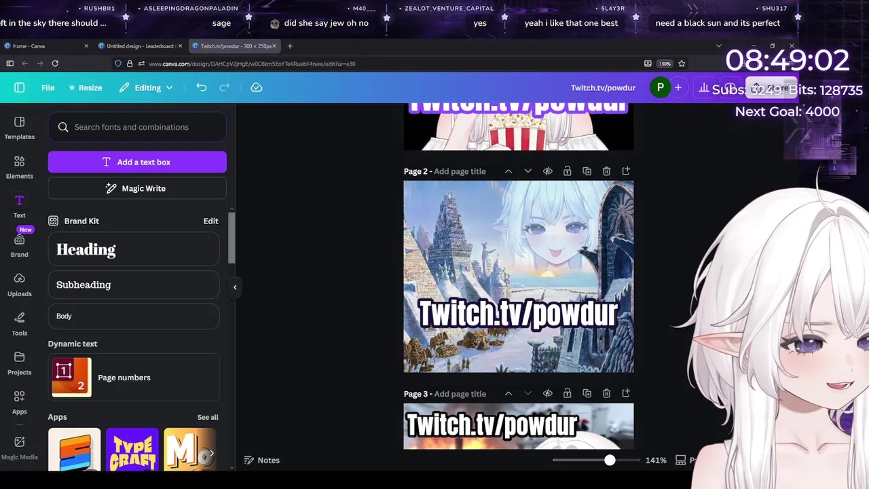Open the Notes panel
The image size is (869, 489).
[262, 460]
